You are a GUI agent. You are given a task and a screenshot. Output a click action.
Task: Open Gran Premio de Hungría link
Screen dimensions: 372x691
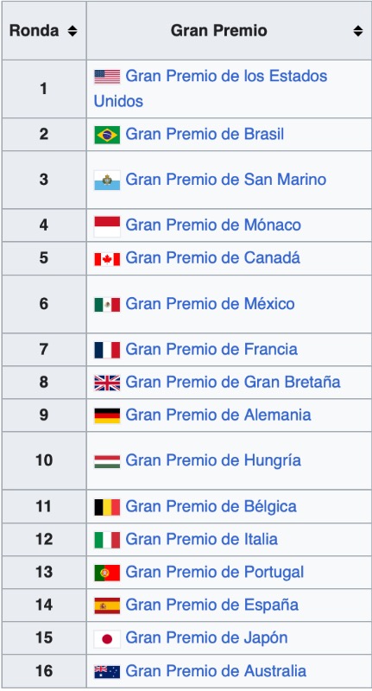213,460
